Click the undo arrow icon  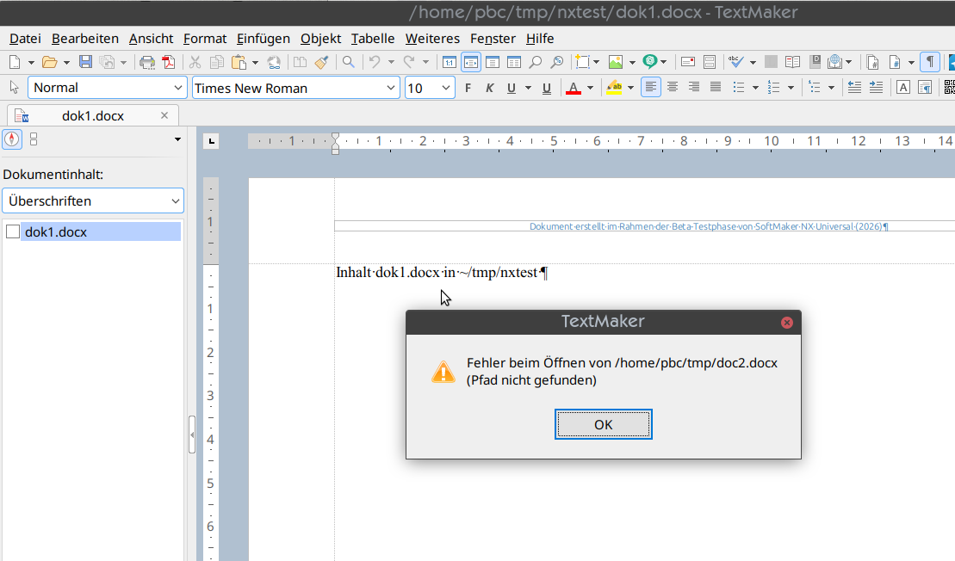click(x=375, y=62)
